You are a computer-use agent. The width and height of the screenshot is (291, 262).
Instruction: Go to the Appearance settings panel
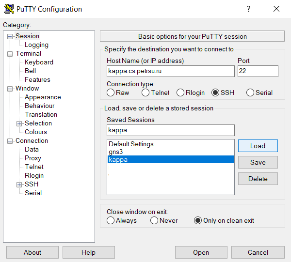[43, 97]
